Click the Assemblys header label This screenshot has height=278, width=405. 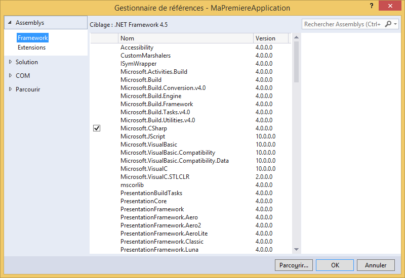(30, 23)
